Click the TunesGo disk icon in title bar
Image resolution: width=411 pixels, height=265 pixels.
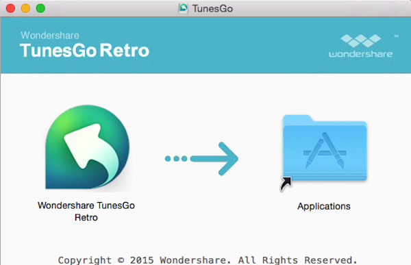tap(183, 8)
